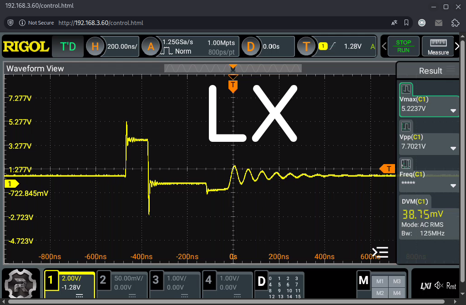Click the Math M button
This screenshot has height=305, width=466.
click(363, 280)
